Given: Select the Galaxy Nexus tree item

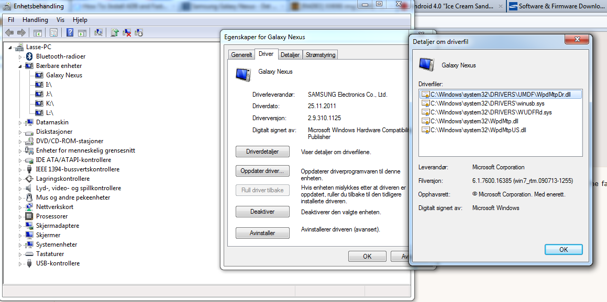Looking at the screenshot, I should click(64, 75).
